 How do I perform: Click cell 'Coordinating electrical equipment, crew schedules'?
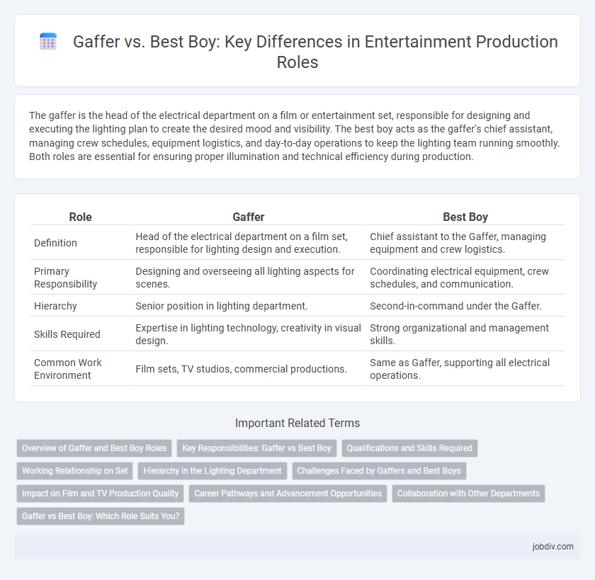tap(465, 278)
